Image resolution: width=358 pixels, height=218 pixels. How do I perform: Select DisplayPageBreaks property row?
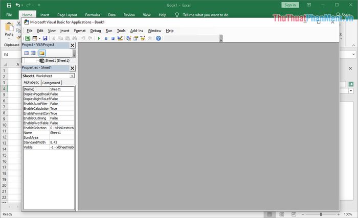(49, 94)
